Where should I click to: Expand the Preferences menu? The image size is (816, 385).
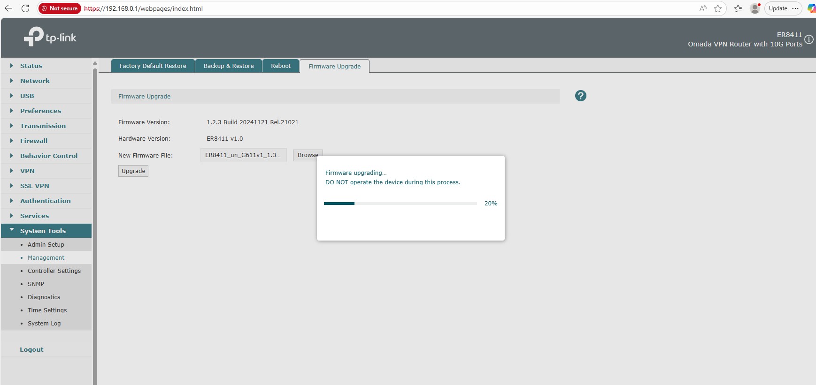coord(46,111)
